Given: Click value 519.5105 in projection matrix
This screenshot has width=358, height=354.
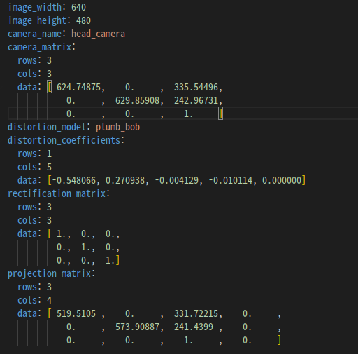Looking at the screenshot, I should coord(76,313).
